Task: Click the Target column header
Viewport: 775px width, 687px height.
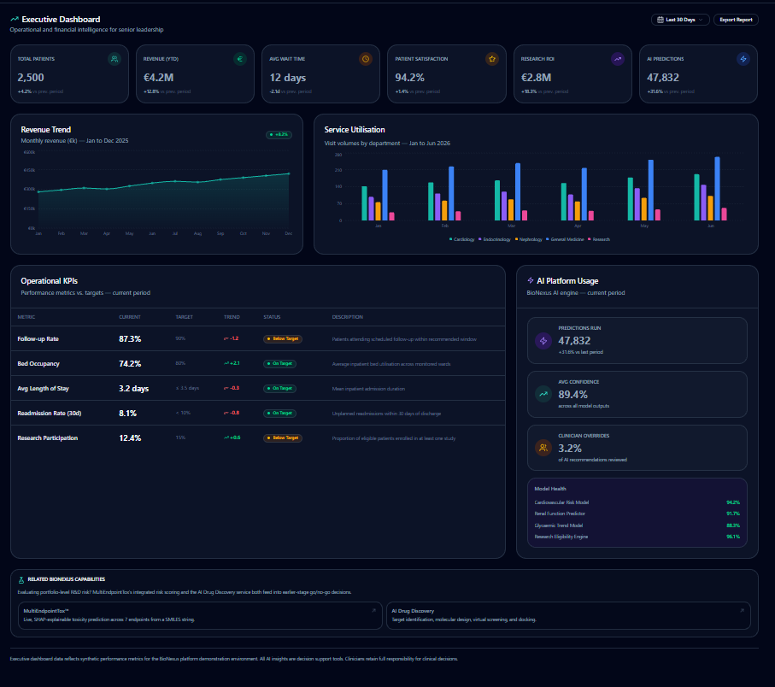Action: tap(185, 317)
